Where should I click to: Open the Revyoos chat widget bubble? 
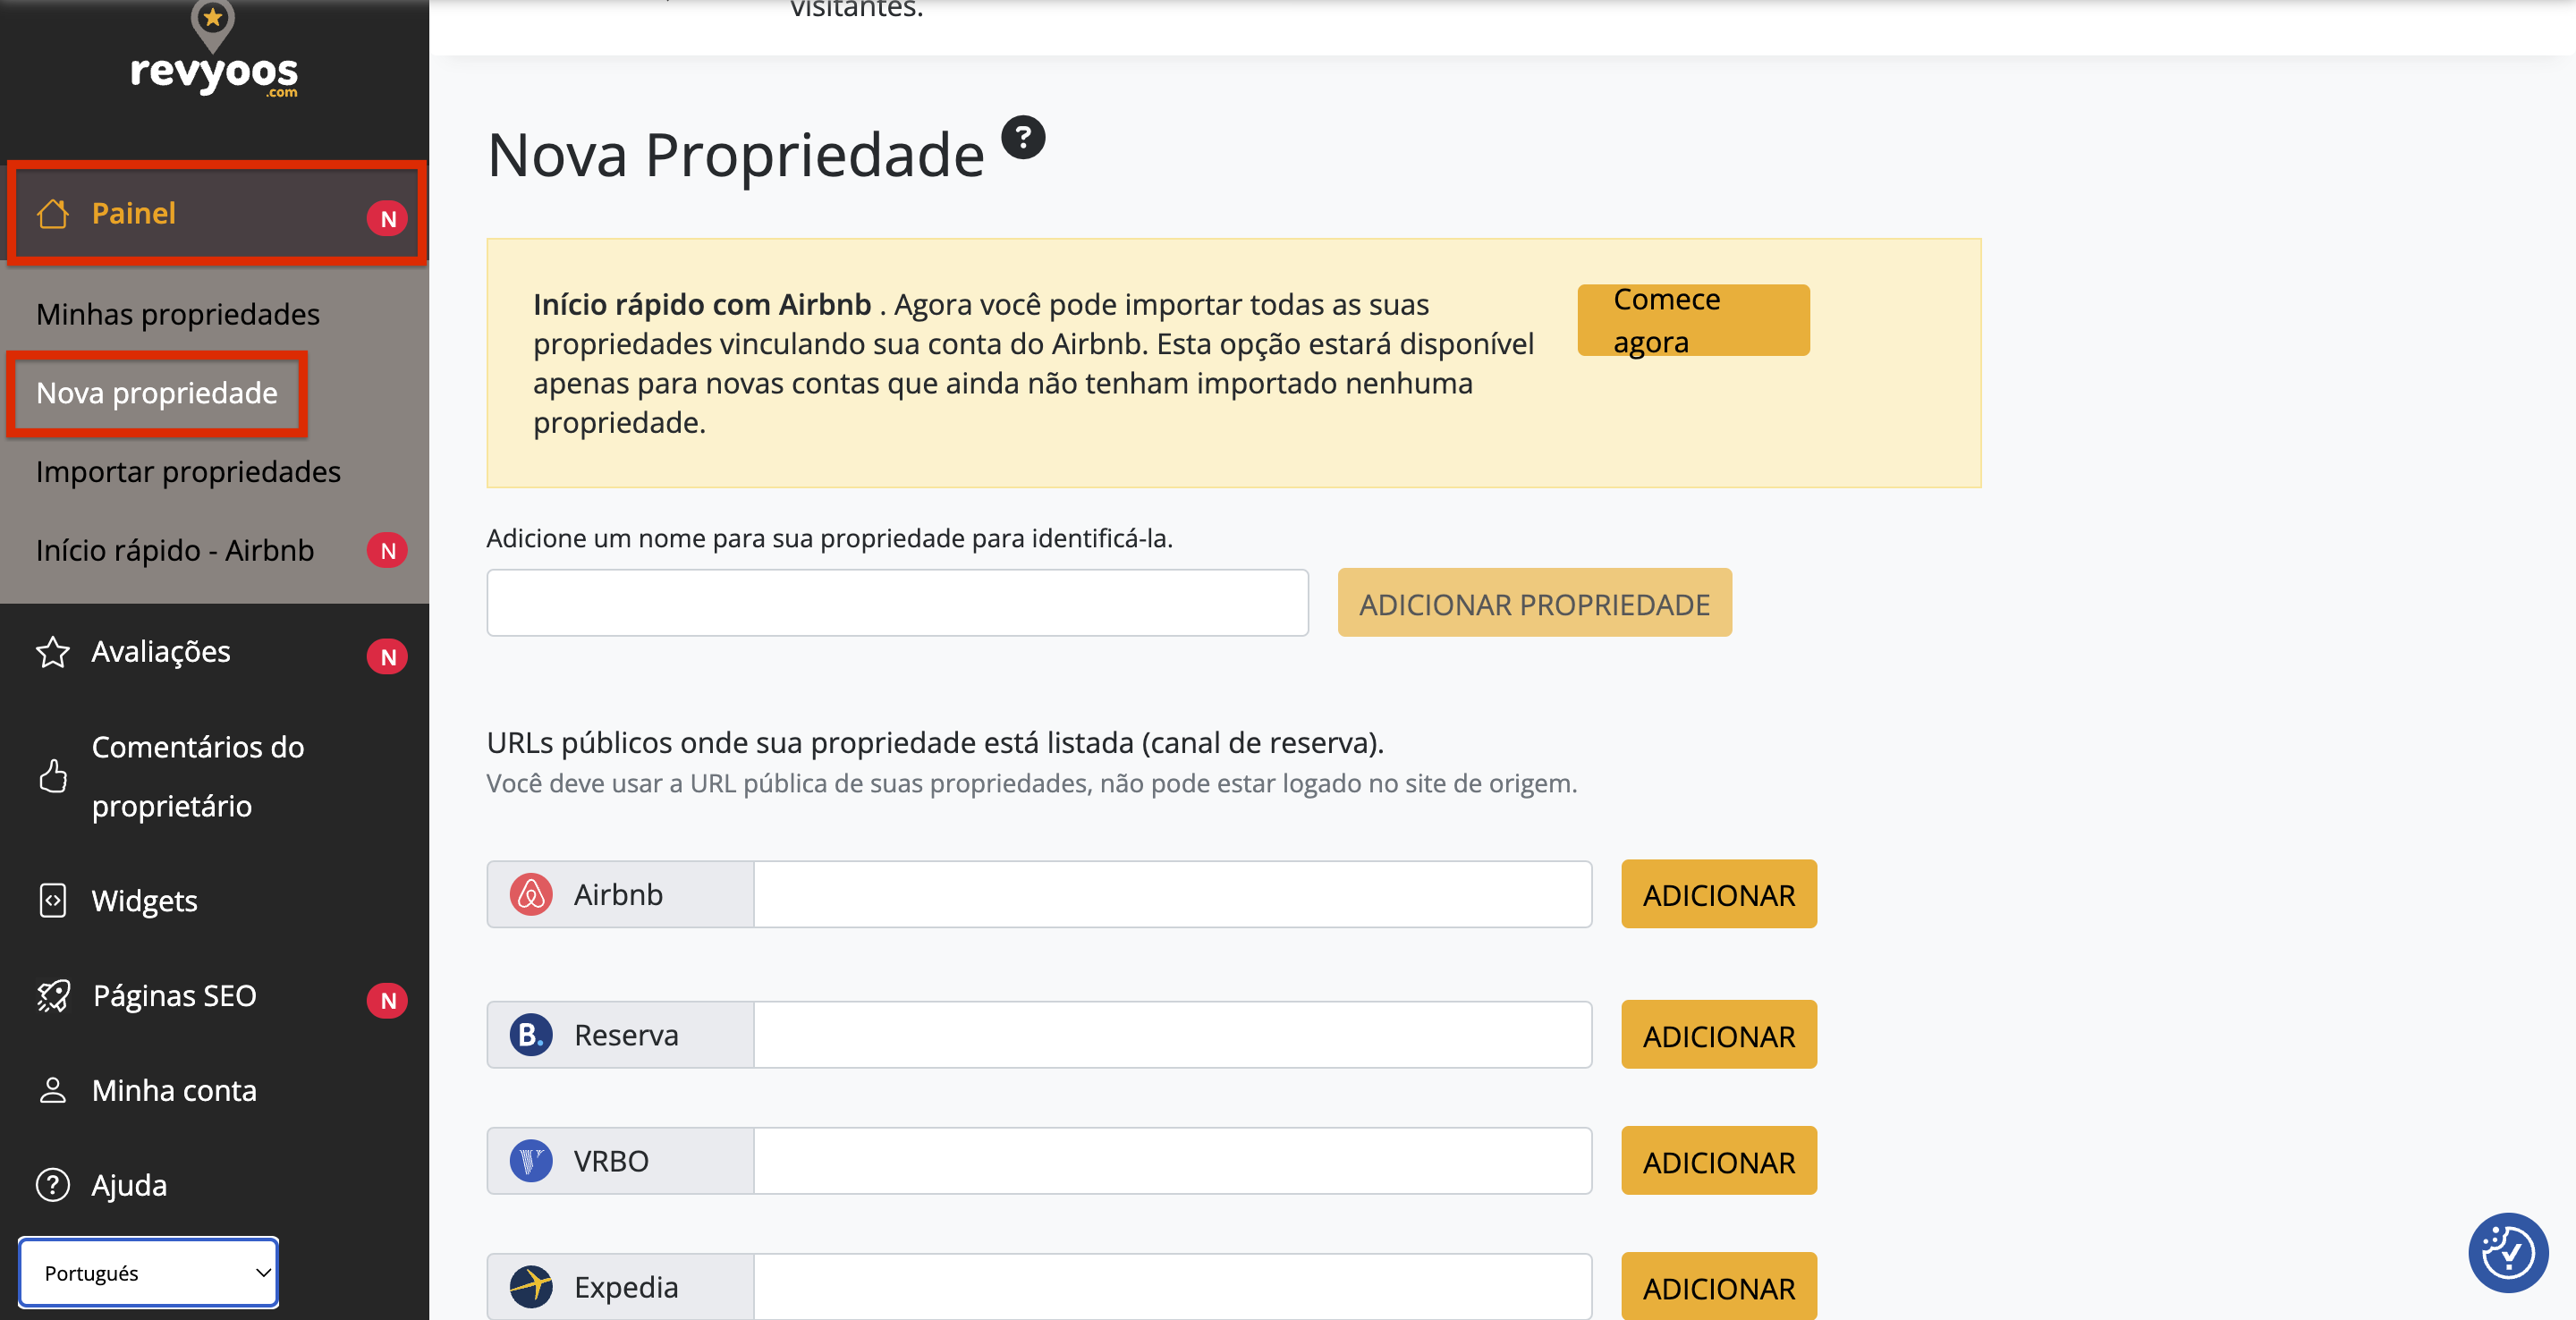pyautogui.click(x=2507, y=1252)
